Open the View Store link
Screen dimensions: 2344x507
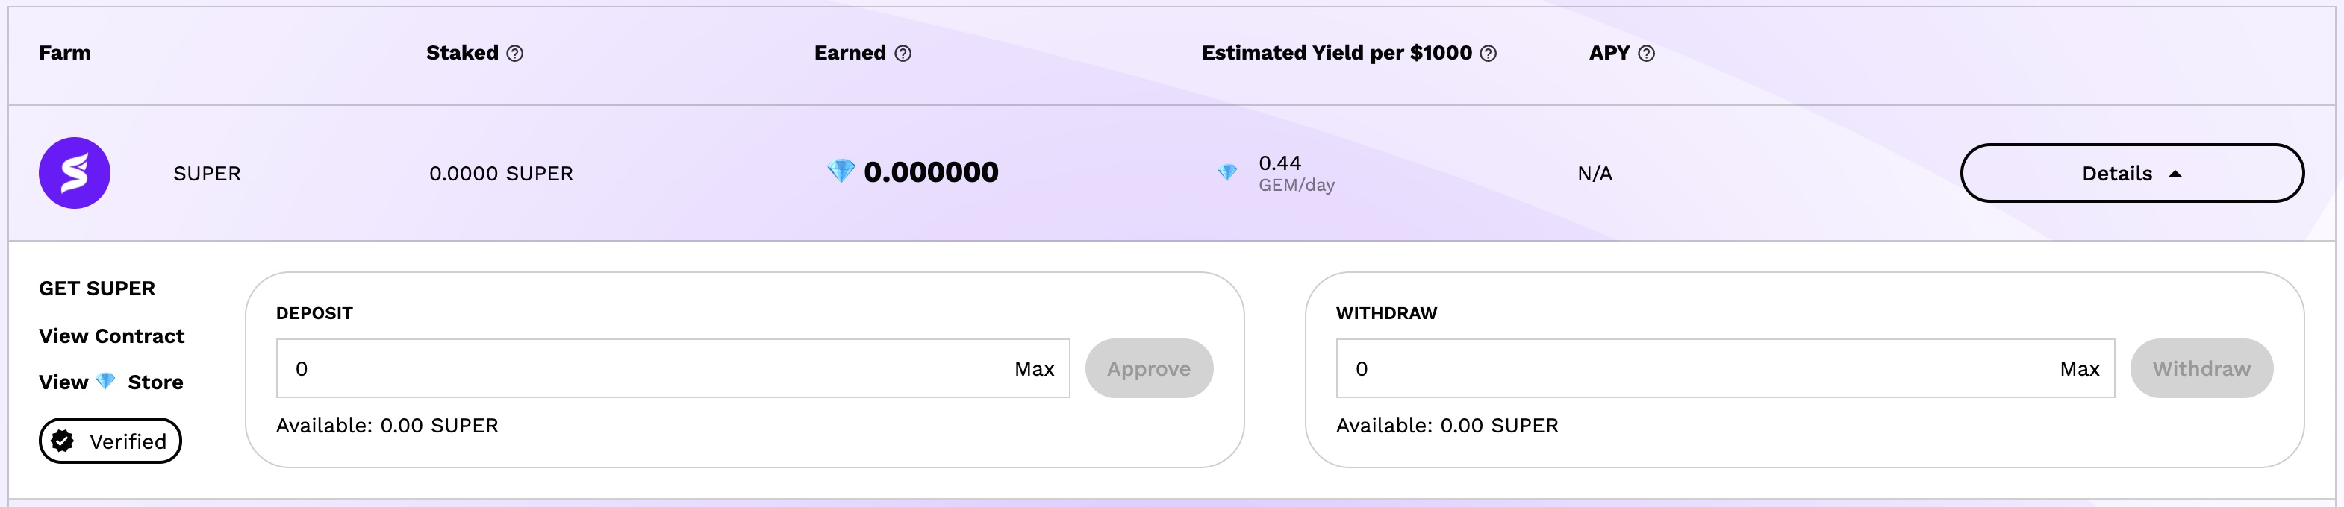tap(111, 382)
